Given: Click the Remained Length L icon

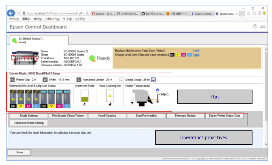Looking at the screenshot, I should 79,80.
